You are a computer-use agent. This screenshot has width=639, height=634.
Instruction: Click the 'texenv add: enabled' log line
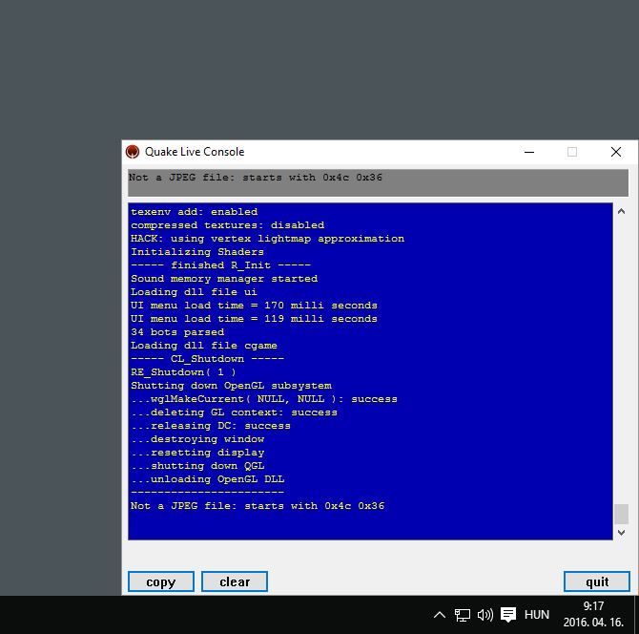pos(194,212)
